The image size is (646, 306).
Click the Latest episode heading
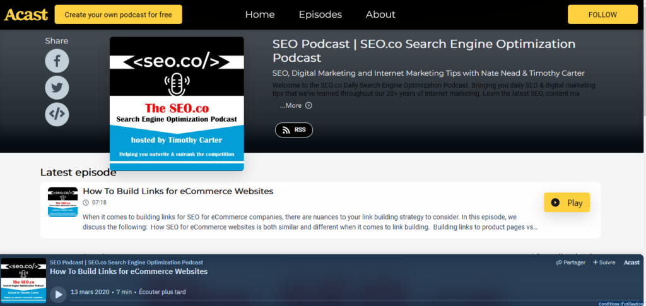point(78,173)
